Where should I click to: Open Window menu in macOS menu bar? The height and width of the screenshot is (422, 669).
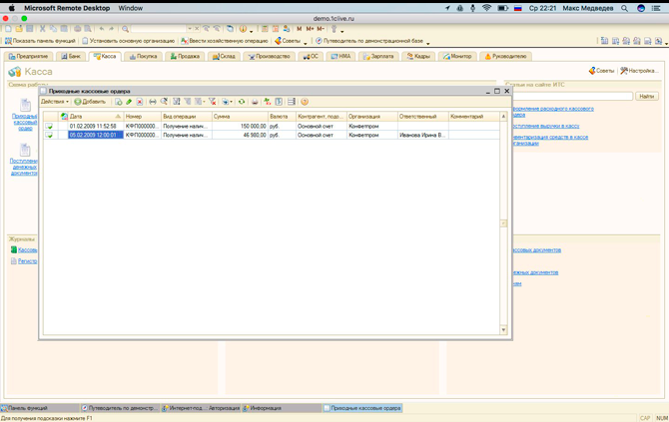click(x=131, y=8)
